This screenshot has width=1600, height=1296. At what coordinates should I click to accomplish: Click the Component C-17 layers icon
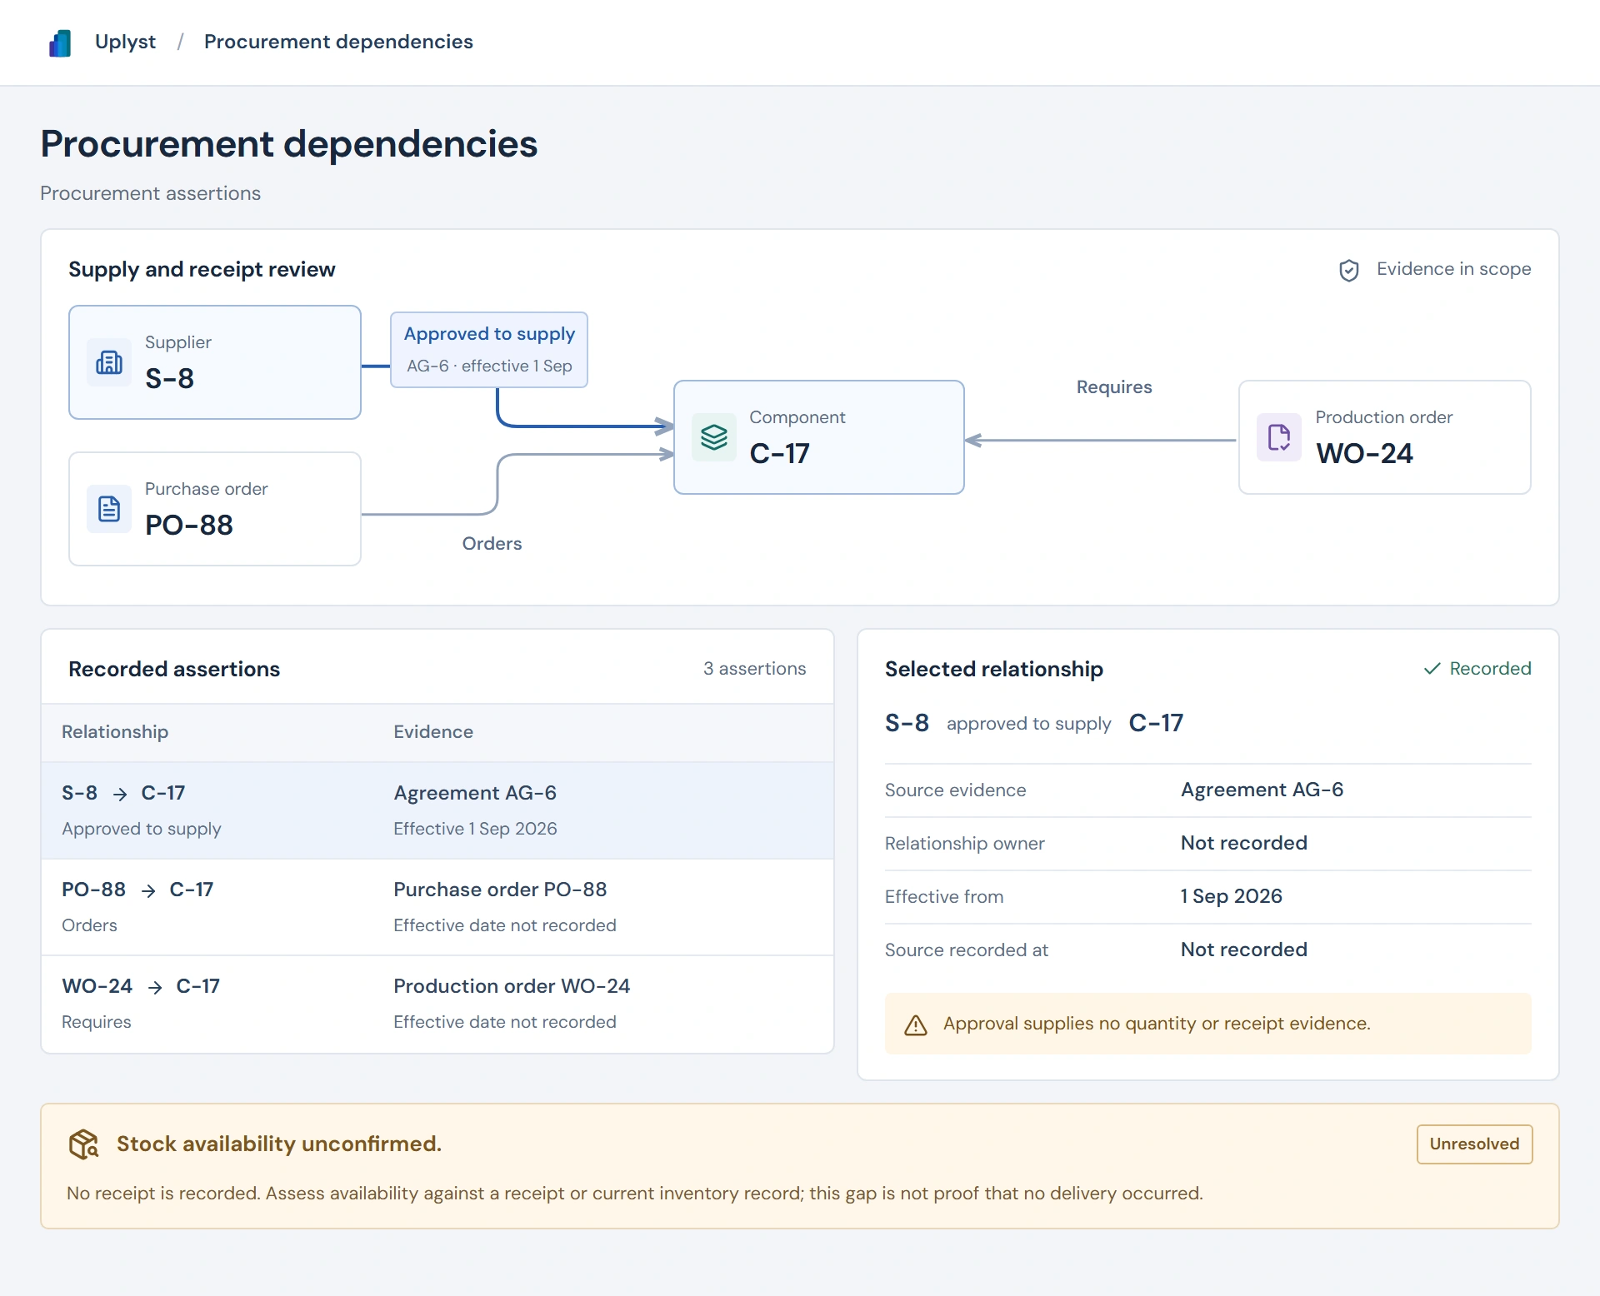coord(714,437)
